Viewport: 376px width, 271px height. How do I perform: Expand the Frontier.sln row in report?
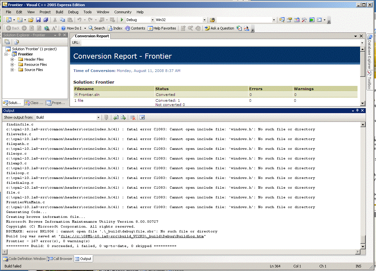tap(76, 95)
